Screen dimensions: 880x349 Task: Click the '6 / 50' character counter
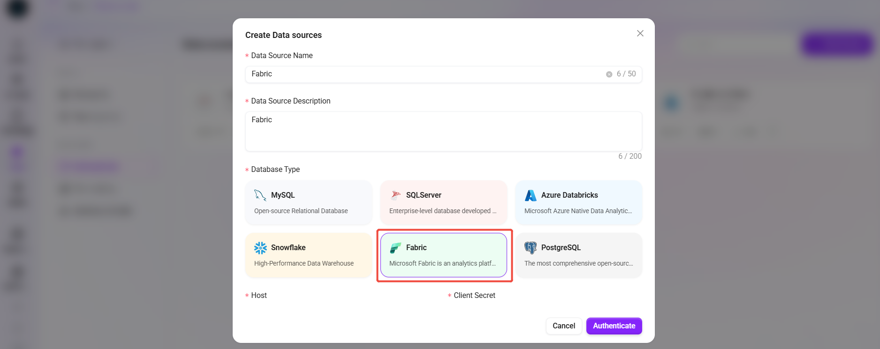[626, 74]
